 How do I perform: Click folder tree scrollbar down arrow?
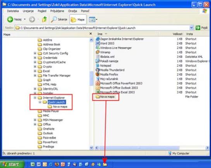pos(91,148)
